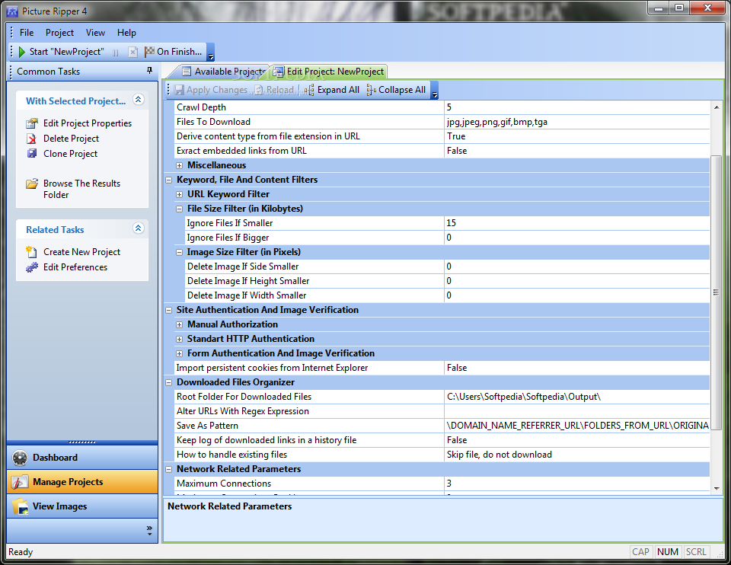
Task: Switch to the Available Projects tab
Action: (223, 72)
